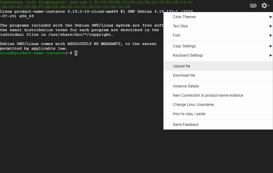
Task: Select the Color Themes menu item
Action: pos(184,17)
